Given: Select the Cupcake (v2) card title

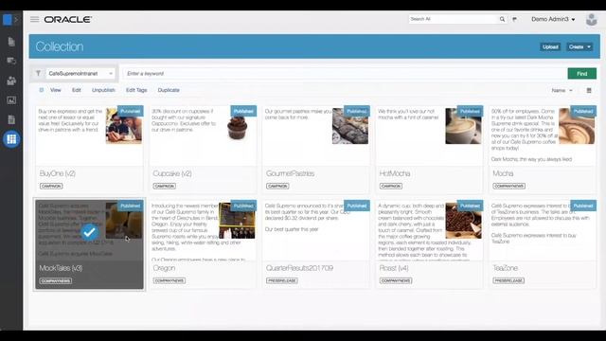Looking at the screenshot, I should [x=172, y=173].
